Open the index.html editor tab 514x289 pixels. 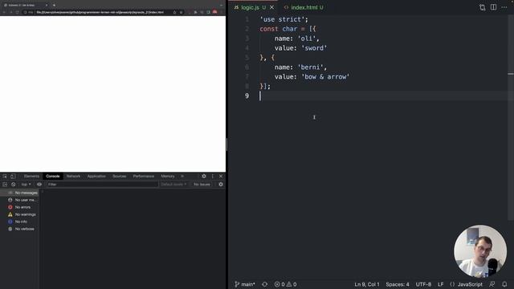[x=304, y=7]
